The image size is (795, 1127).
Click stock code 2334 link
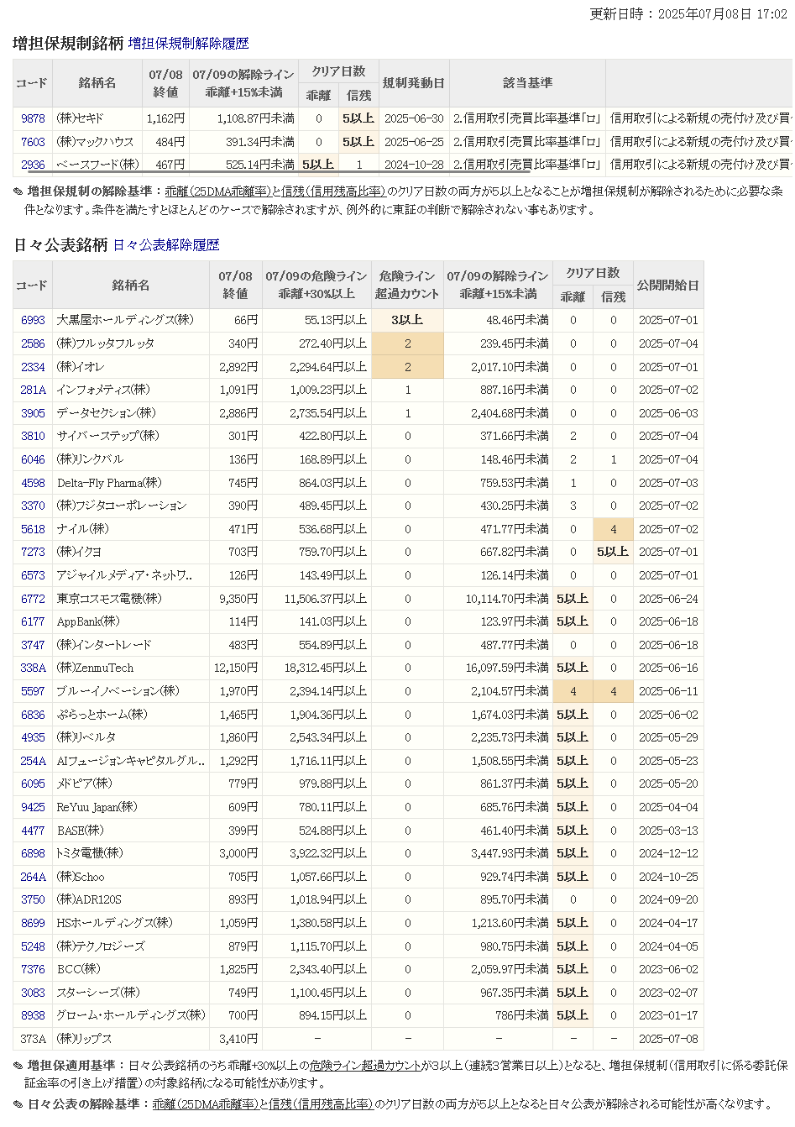[x=33, y=367]
